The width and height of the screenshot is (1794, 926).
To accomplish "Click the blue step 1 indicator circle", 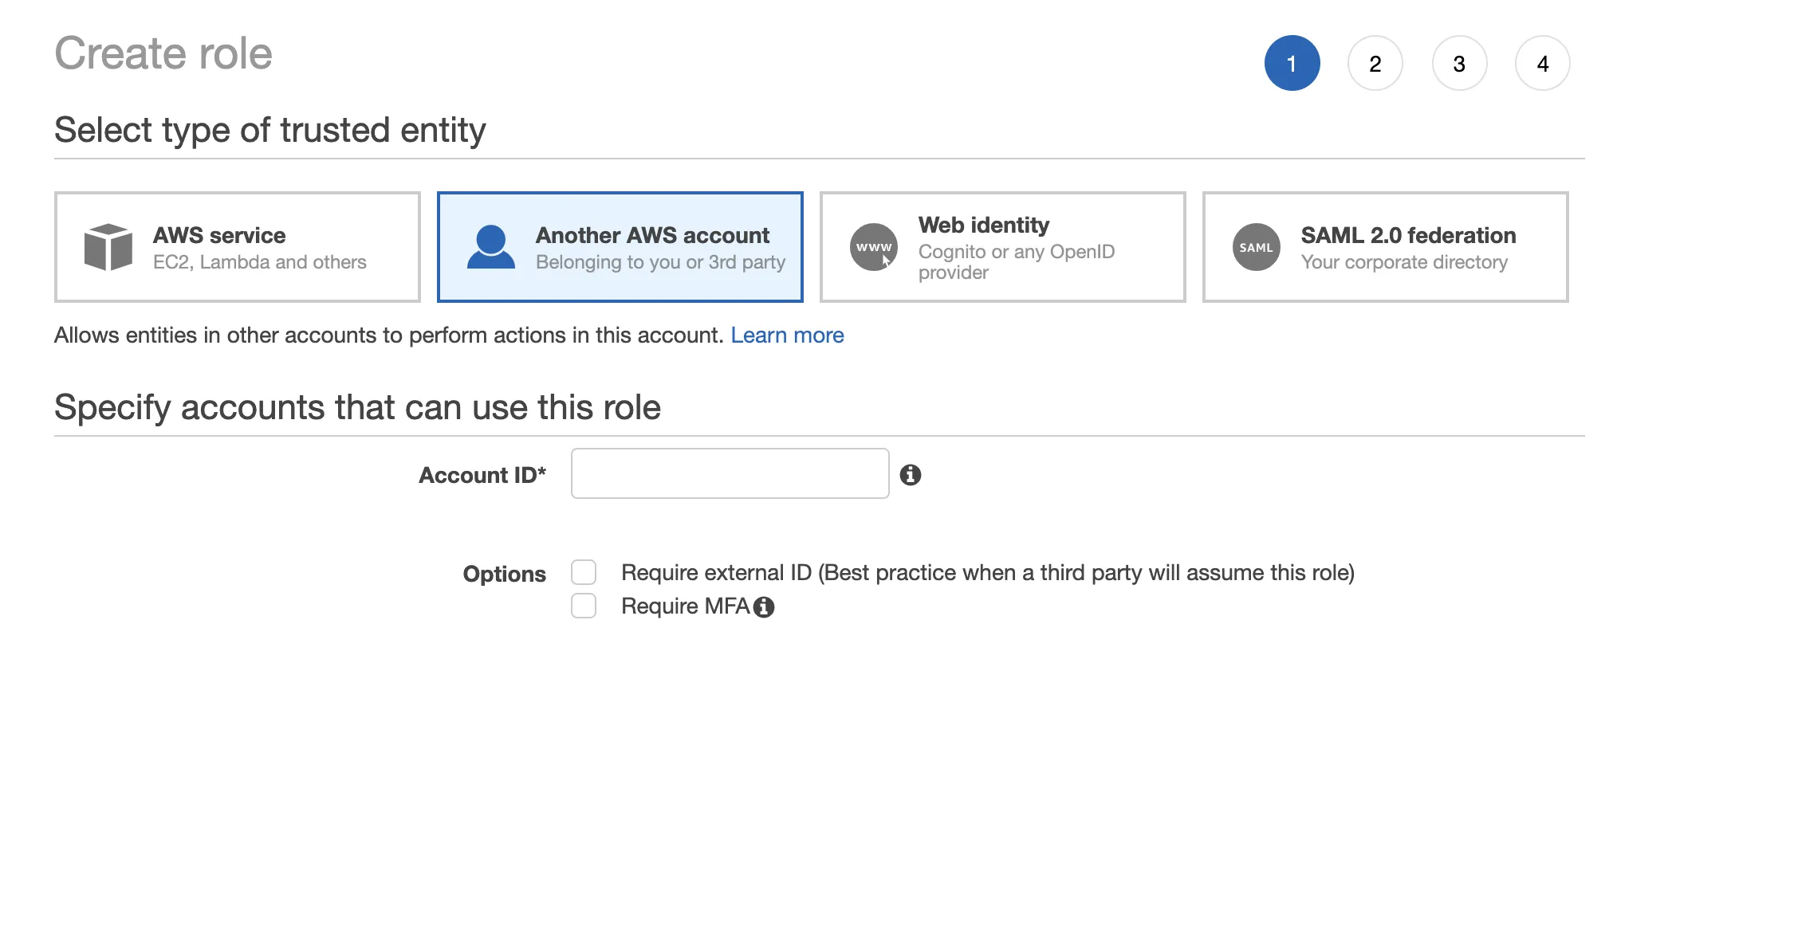I will click(1292, 62).
